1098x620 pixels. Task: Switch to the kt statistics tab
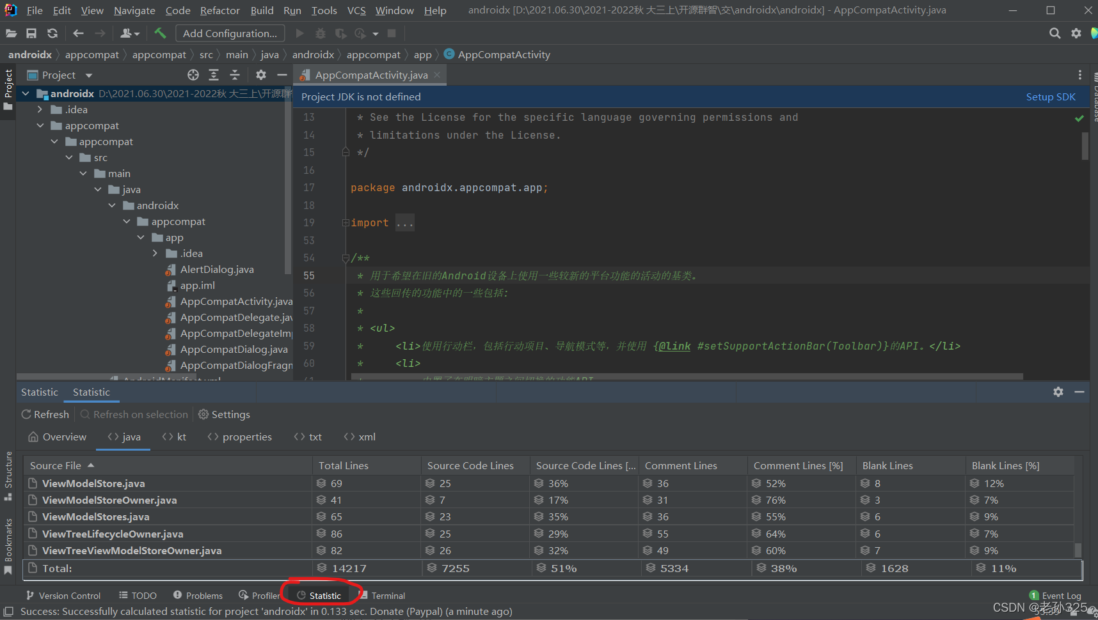[x=175, y=437]
